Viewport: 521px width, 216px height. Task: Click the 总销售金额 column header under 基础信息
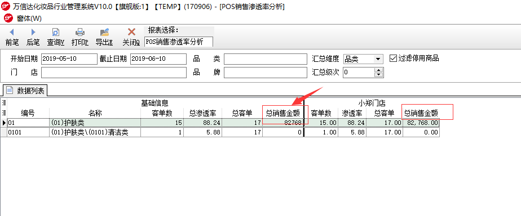click(x=283, y=113)
